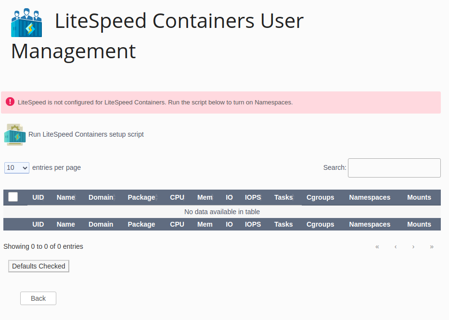
Task: Go to first page using double-left chevron
Action: point(377,246)
